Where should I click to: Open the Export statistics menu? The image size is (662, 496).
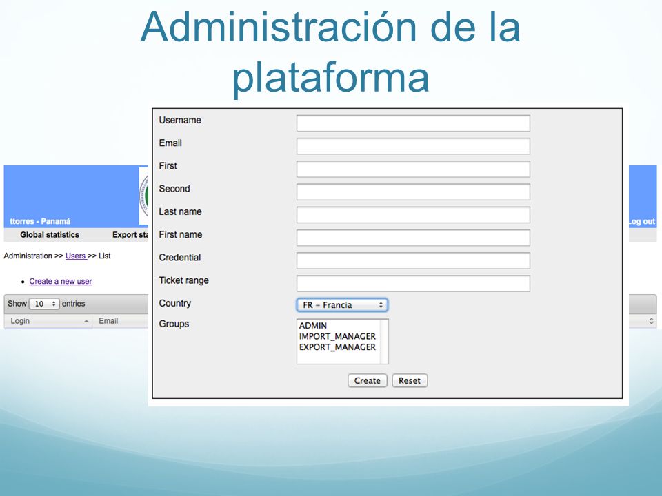(x=130, y=234)
